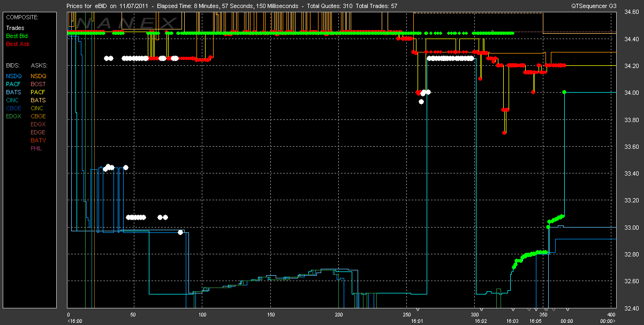Click the 34.40 price axis label

[632, 39]
